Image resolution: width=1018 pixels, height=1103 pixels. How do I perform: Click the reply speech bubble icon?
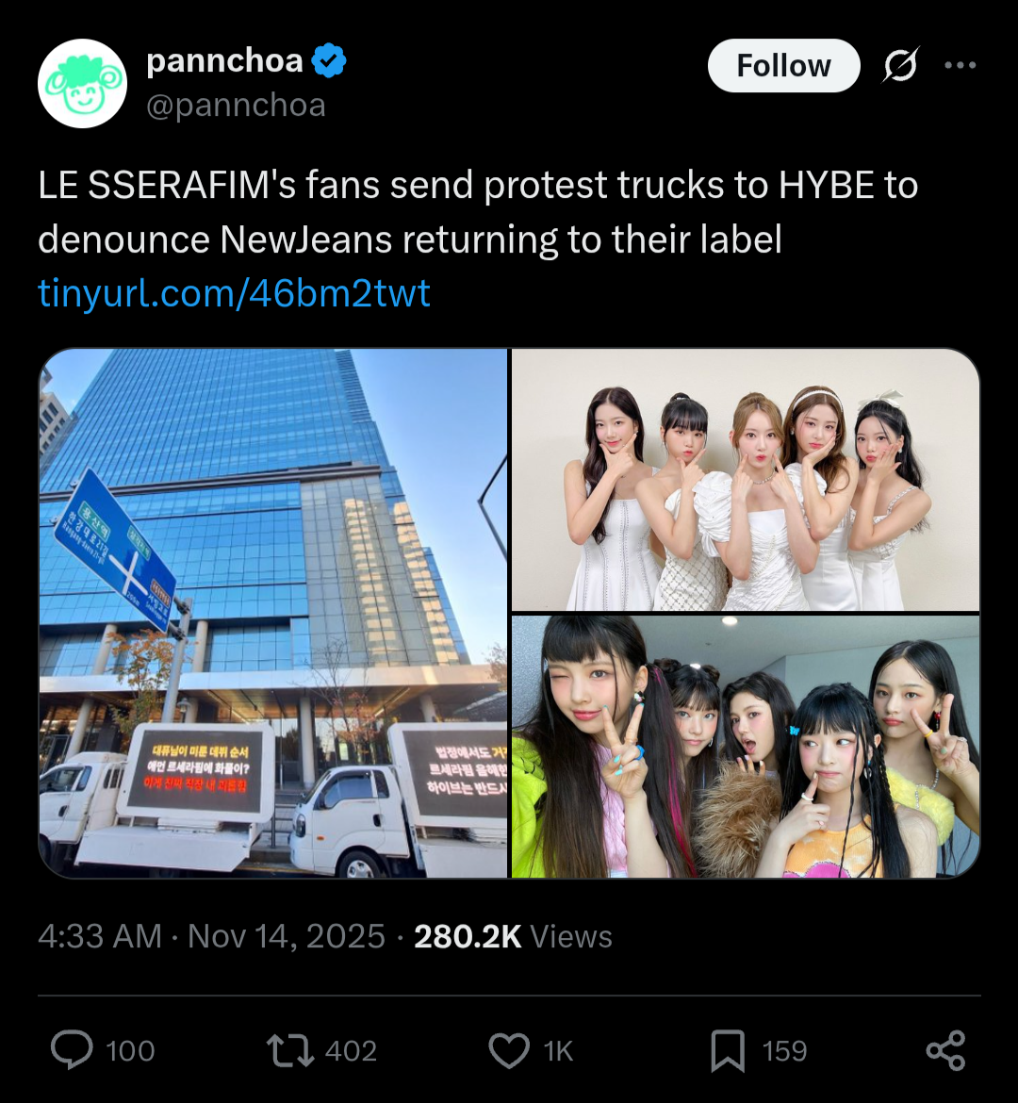click(x=72, y=1050)
